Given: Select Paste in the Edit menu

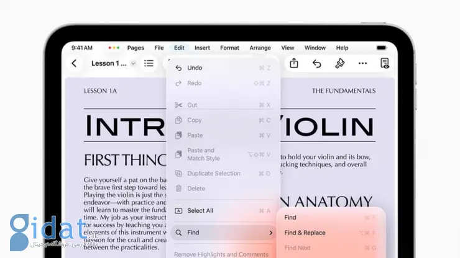Looking at the screenshot, I should (x=223, y=135).
